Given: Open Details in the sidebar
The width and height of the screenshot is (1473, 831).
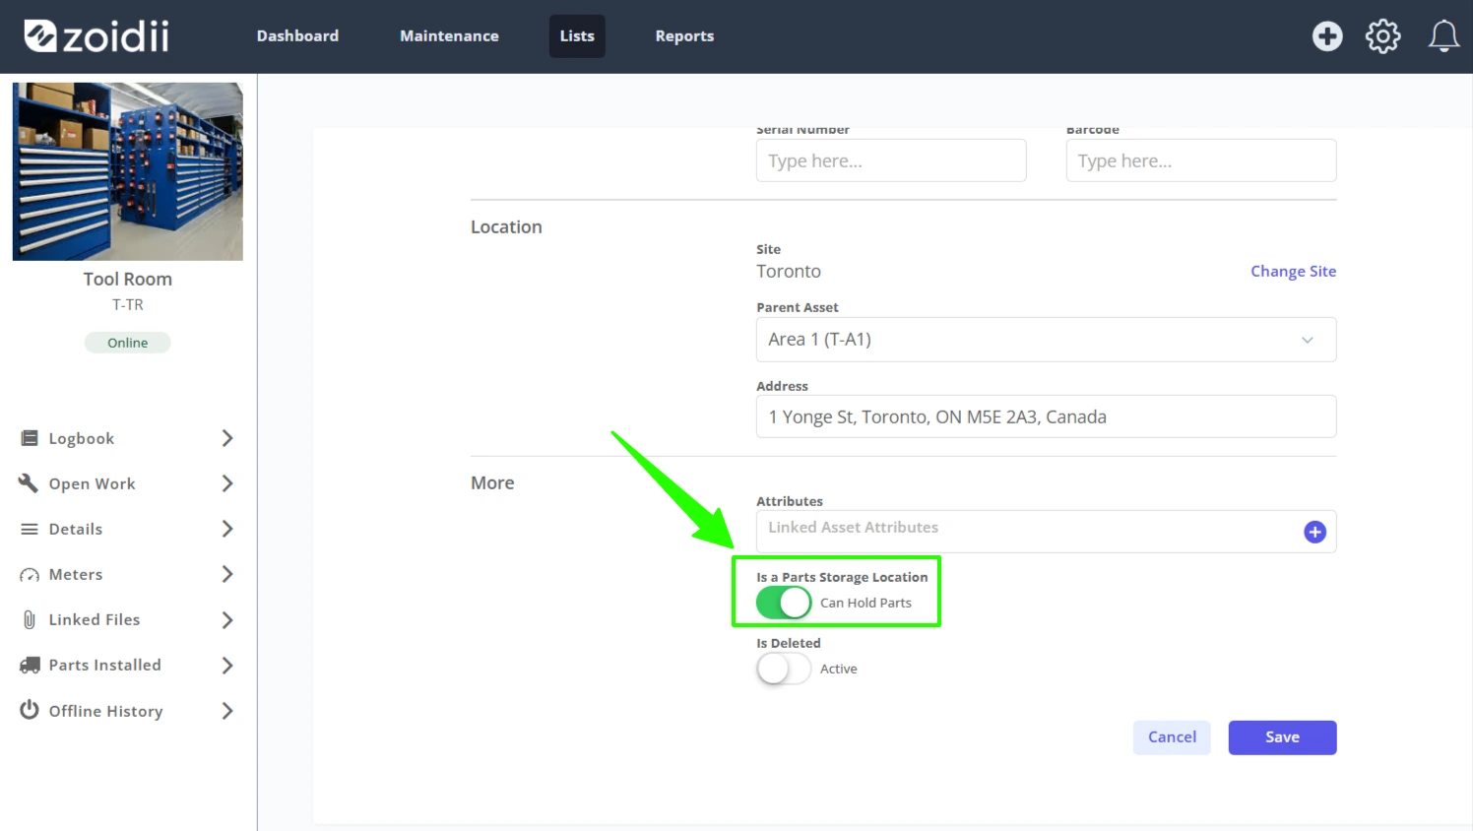Looking at the screenshot, I should tap(76, 529).
